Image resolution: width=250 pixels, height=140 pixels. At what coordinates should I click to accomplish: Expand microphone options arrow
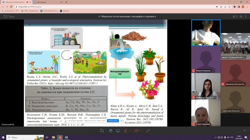(130, 131)
